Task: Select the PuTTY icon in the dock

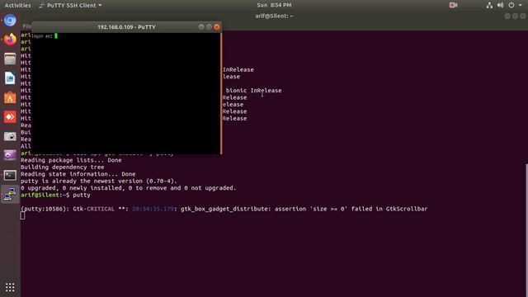Action: coord(10,195)
